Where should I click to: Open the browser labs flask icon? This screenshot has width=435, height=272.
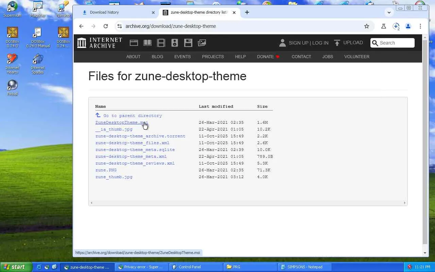pyautogui.click(x=384, y=26)
